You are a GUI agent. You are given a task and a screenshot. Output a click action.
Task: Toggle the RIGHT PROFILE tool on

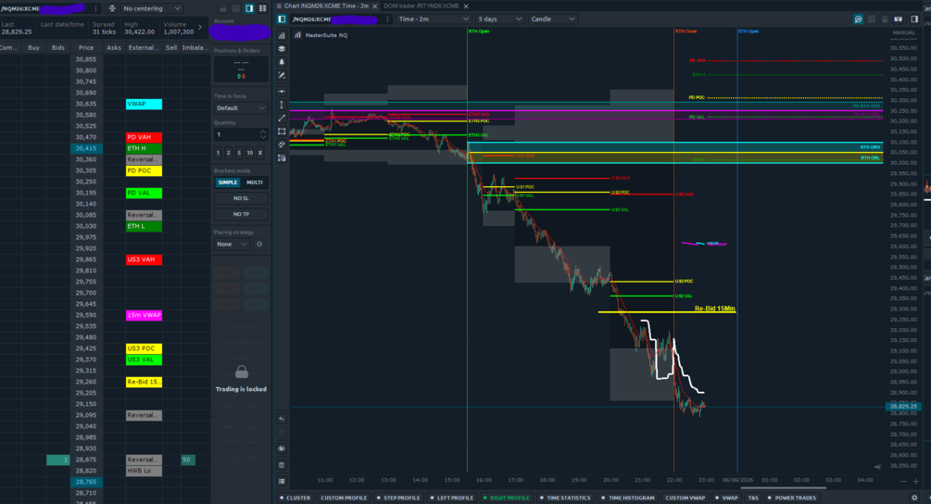(506, 498)
